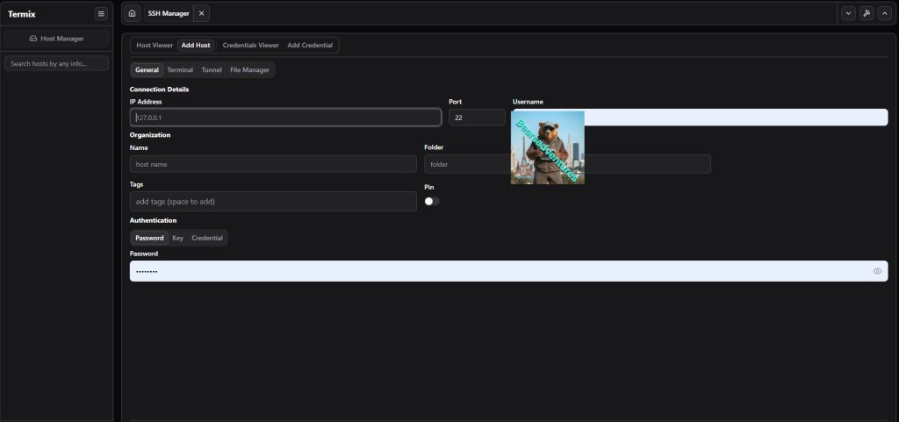Click the down chevron in the top-right corner

(848, 13)
